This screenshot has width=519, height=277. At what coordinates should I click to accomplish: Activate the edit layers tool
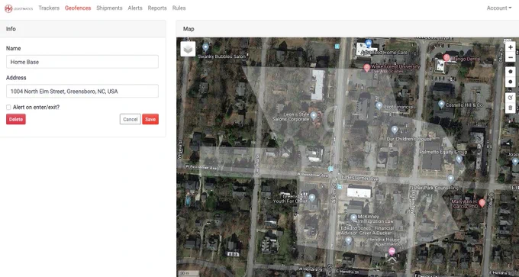[510, 98]
